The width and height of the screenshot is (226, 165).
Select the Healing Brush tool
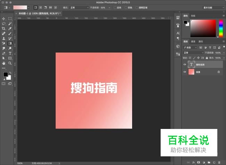click(3, 34)
